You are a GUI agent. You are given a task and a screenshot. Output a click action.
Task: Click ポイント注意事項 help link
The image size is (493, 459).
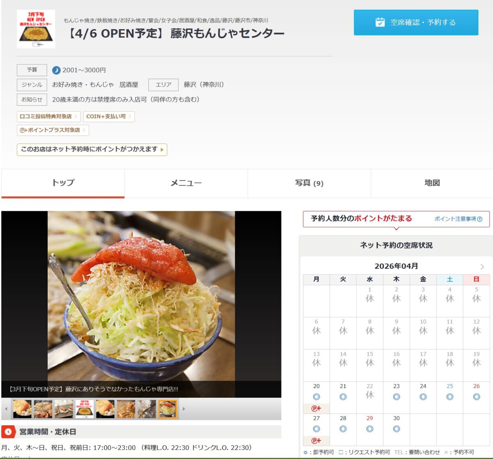click(458, 219)
